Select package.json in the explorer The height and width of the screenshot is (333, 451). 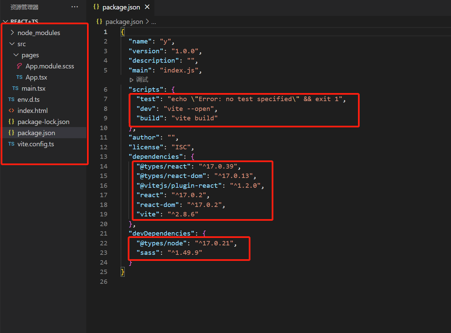[44, 133]
